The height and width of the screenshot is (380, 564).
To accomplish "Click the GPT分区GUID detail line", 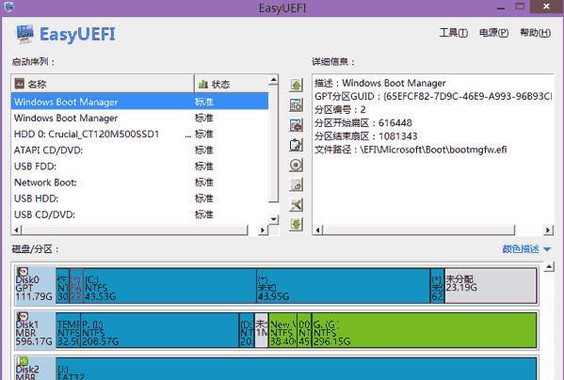I will coord(433,96).
